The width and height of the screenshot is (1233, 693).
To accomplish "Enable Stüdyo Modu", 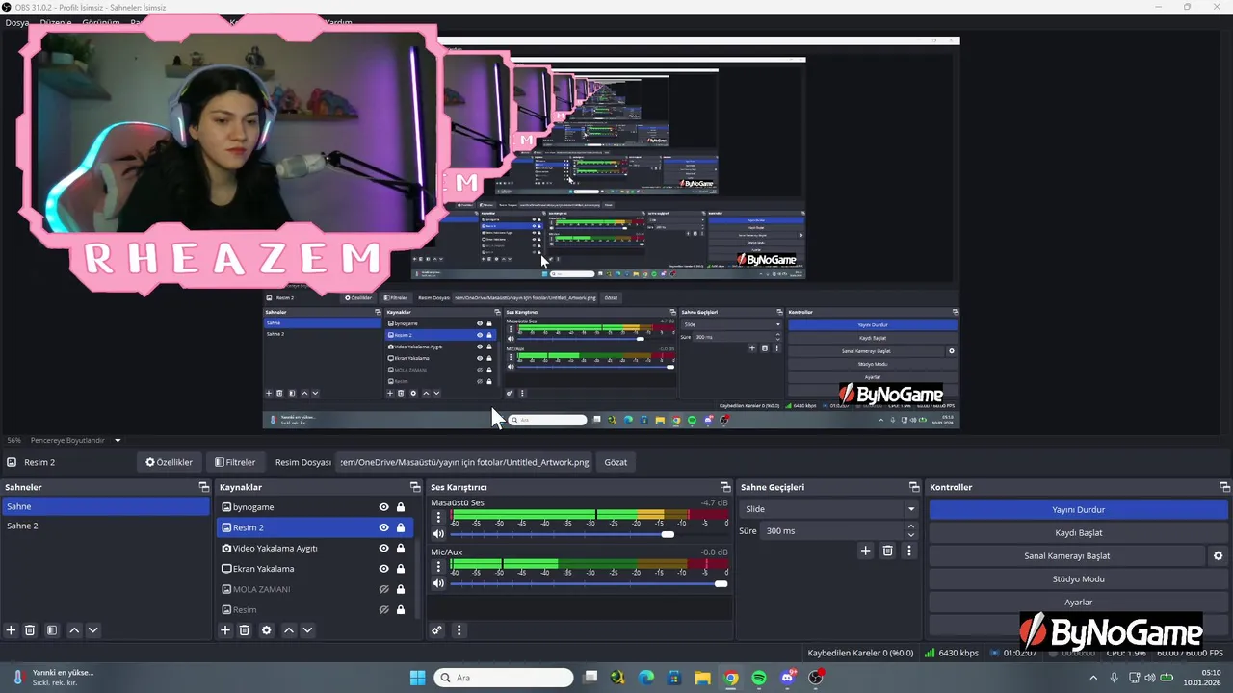I will click(x=1078, y=579).
